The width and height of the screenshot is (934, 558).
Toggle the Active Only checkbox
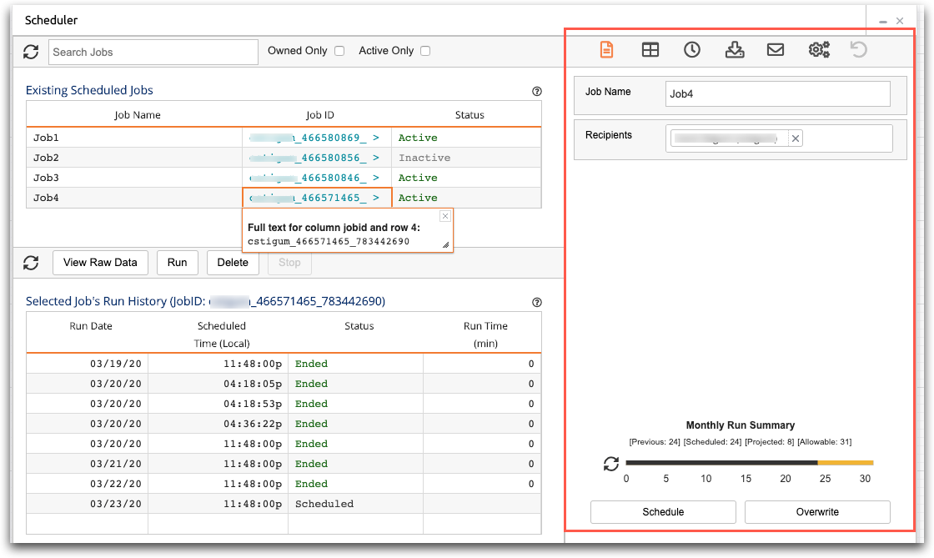(x=425, y=51)
